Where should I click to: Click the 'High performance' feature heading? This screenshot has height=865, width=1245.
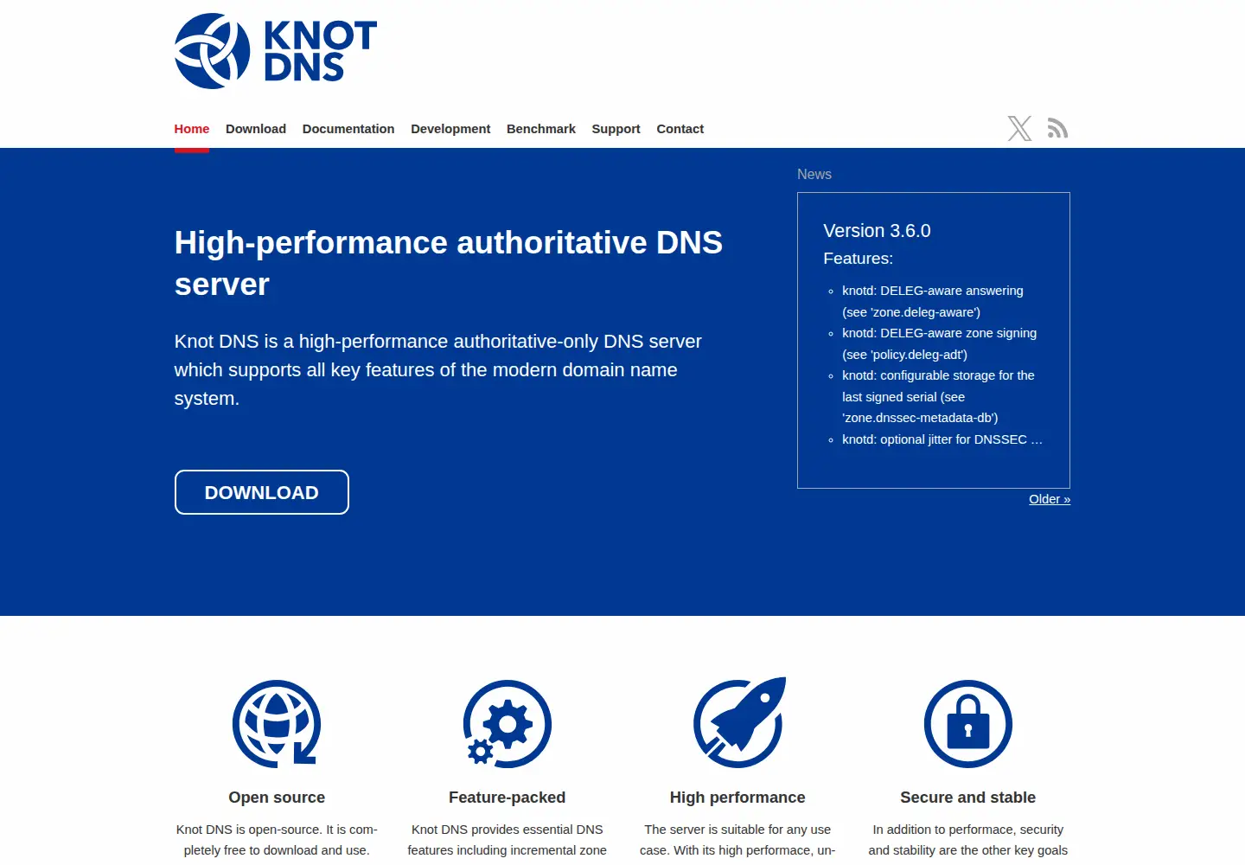(737, 798)
